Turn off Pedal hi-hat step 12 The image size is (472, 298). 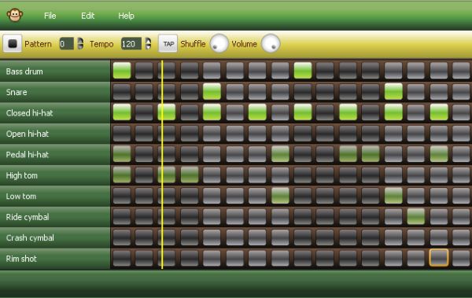pos(371,154)
